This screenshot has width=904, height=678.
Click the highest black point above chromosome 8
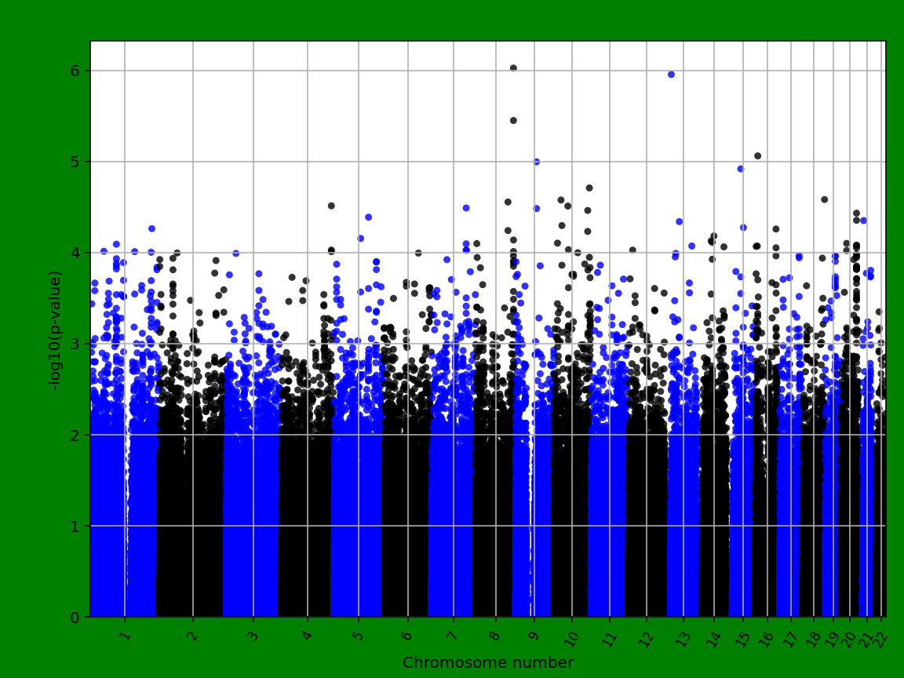click(x=514, y=67)
